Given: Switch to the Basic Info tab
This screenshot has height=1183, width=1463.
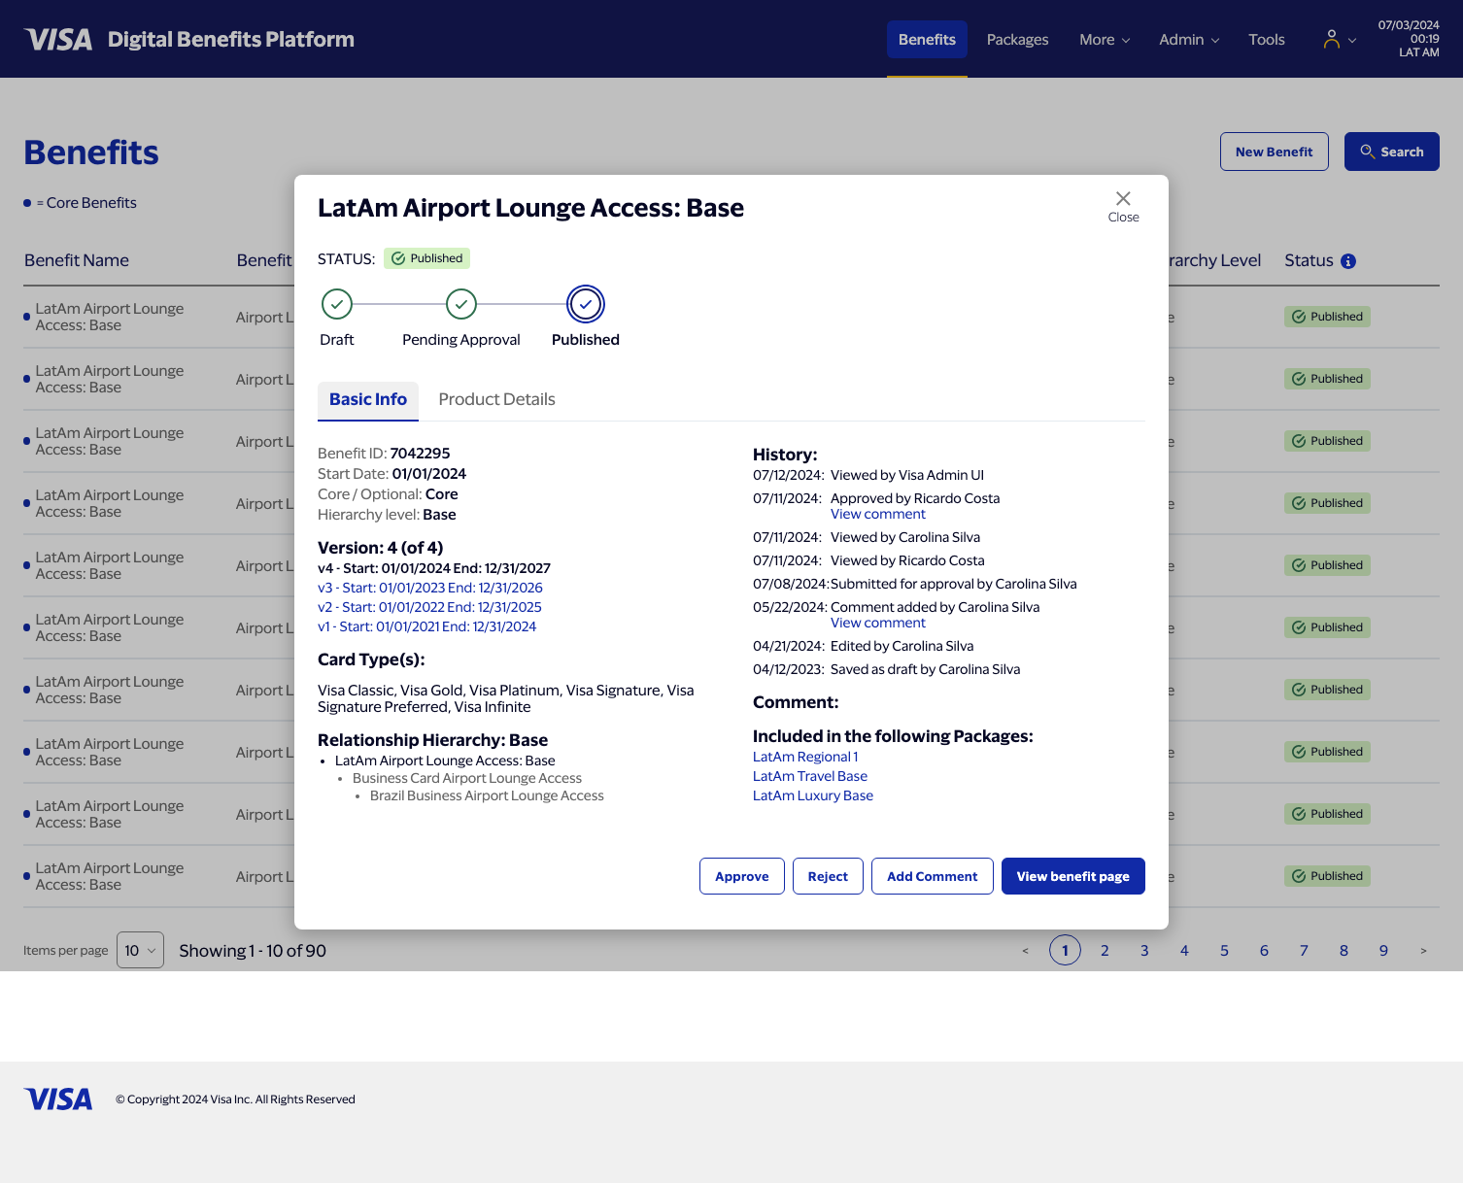Looking at the screenshot, I should coord(368,400).
